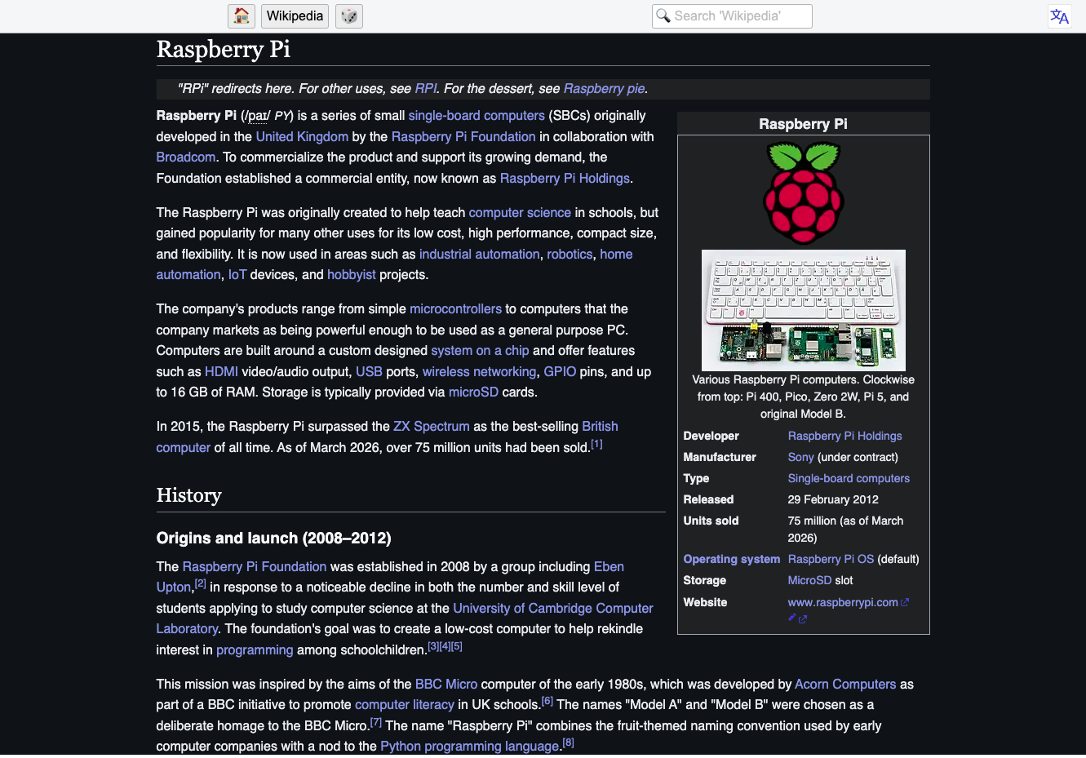
Task: Click the pencil edit icon under Website
Action: tap(792, 618)
